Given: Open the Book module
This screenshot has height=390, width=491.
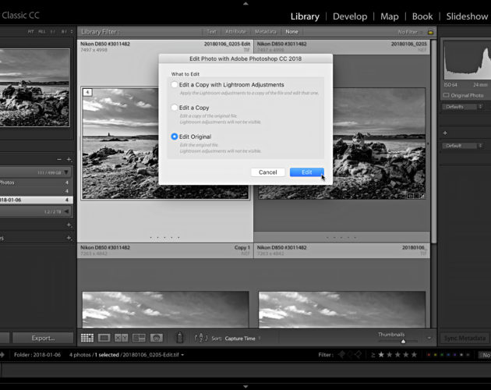Looking at the screenshot, I should (x=422, y=16).
